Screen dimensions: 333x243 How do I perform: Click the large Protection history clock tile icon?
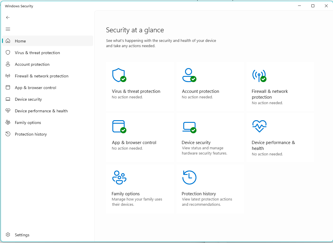[x=189, y=178]
